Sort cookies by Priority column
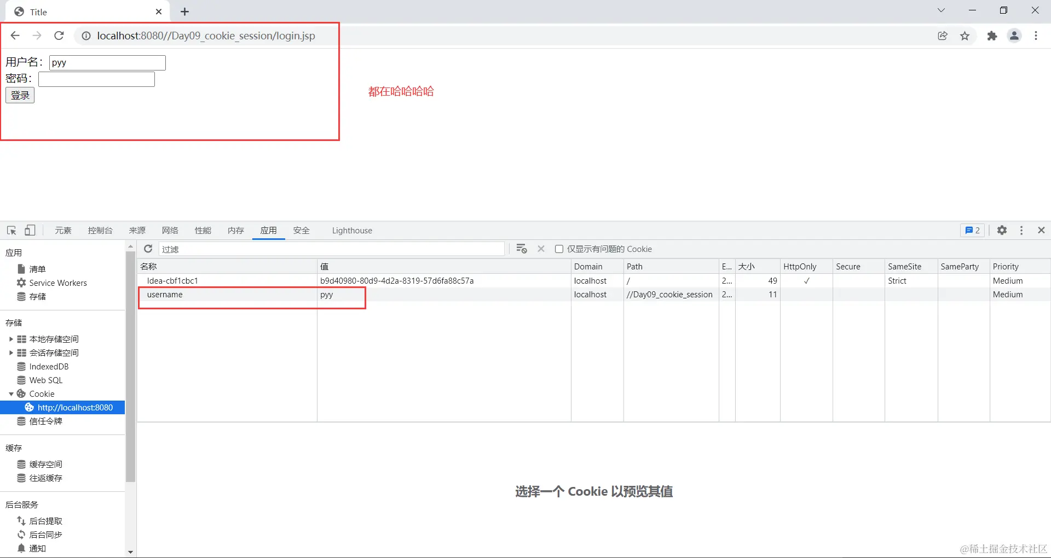Screen dimensions: 1051x558 1020,266
